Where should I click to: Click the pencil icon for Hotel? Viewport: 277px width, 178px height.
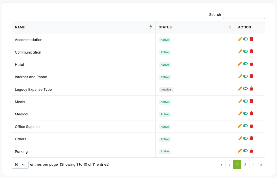(x=240, y=64)
